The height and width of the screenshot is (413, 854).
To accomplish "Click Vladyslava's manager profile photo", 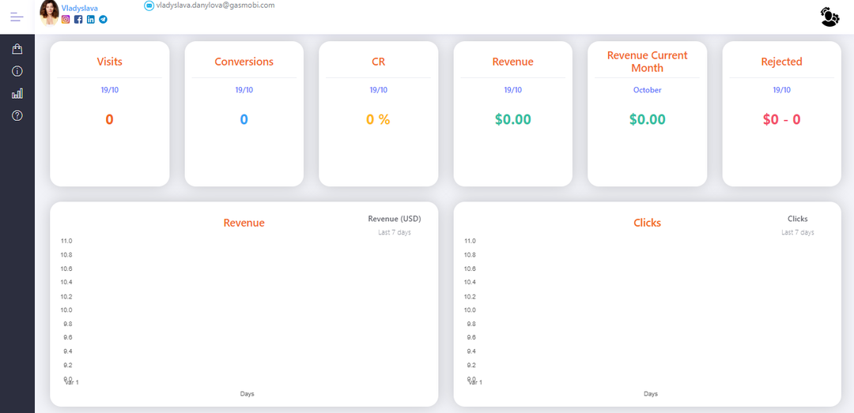I will pyautogui.click(x=49, y=13).
